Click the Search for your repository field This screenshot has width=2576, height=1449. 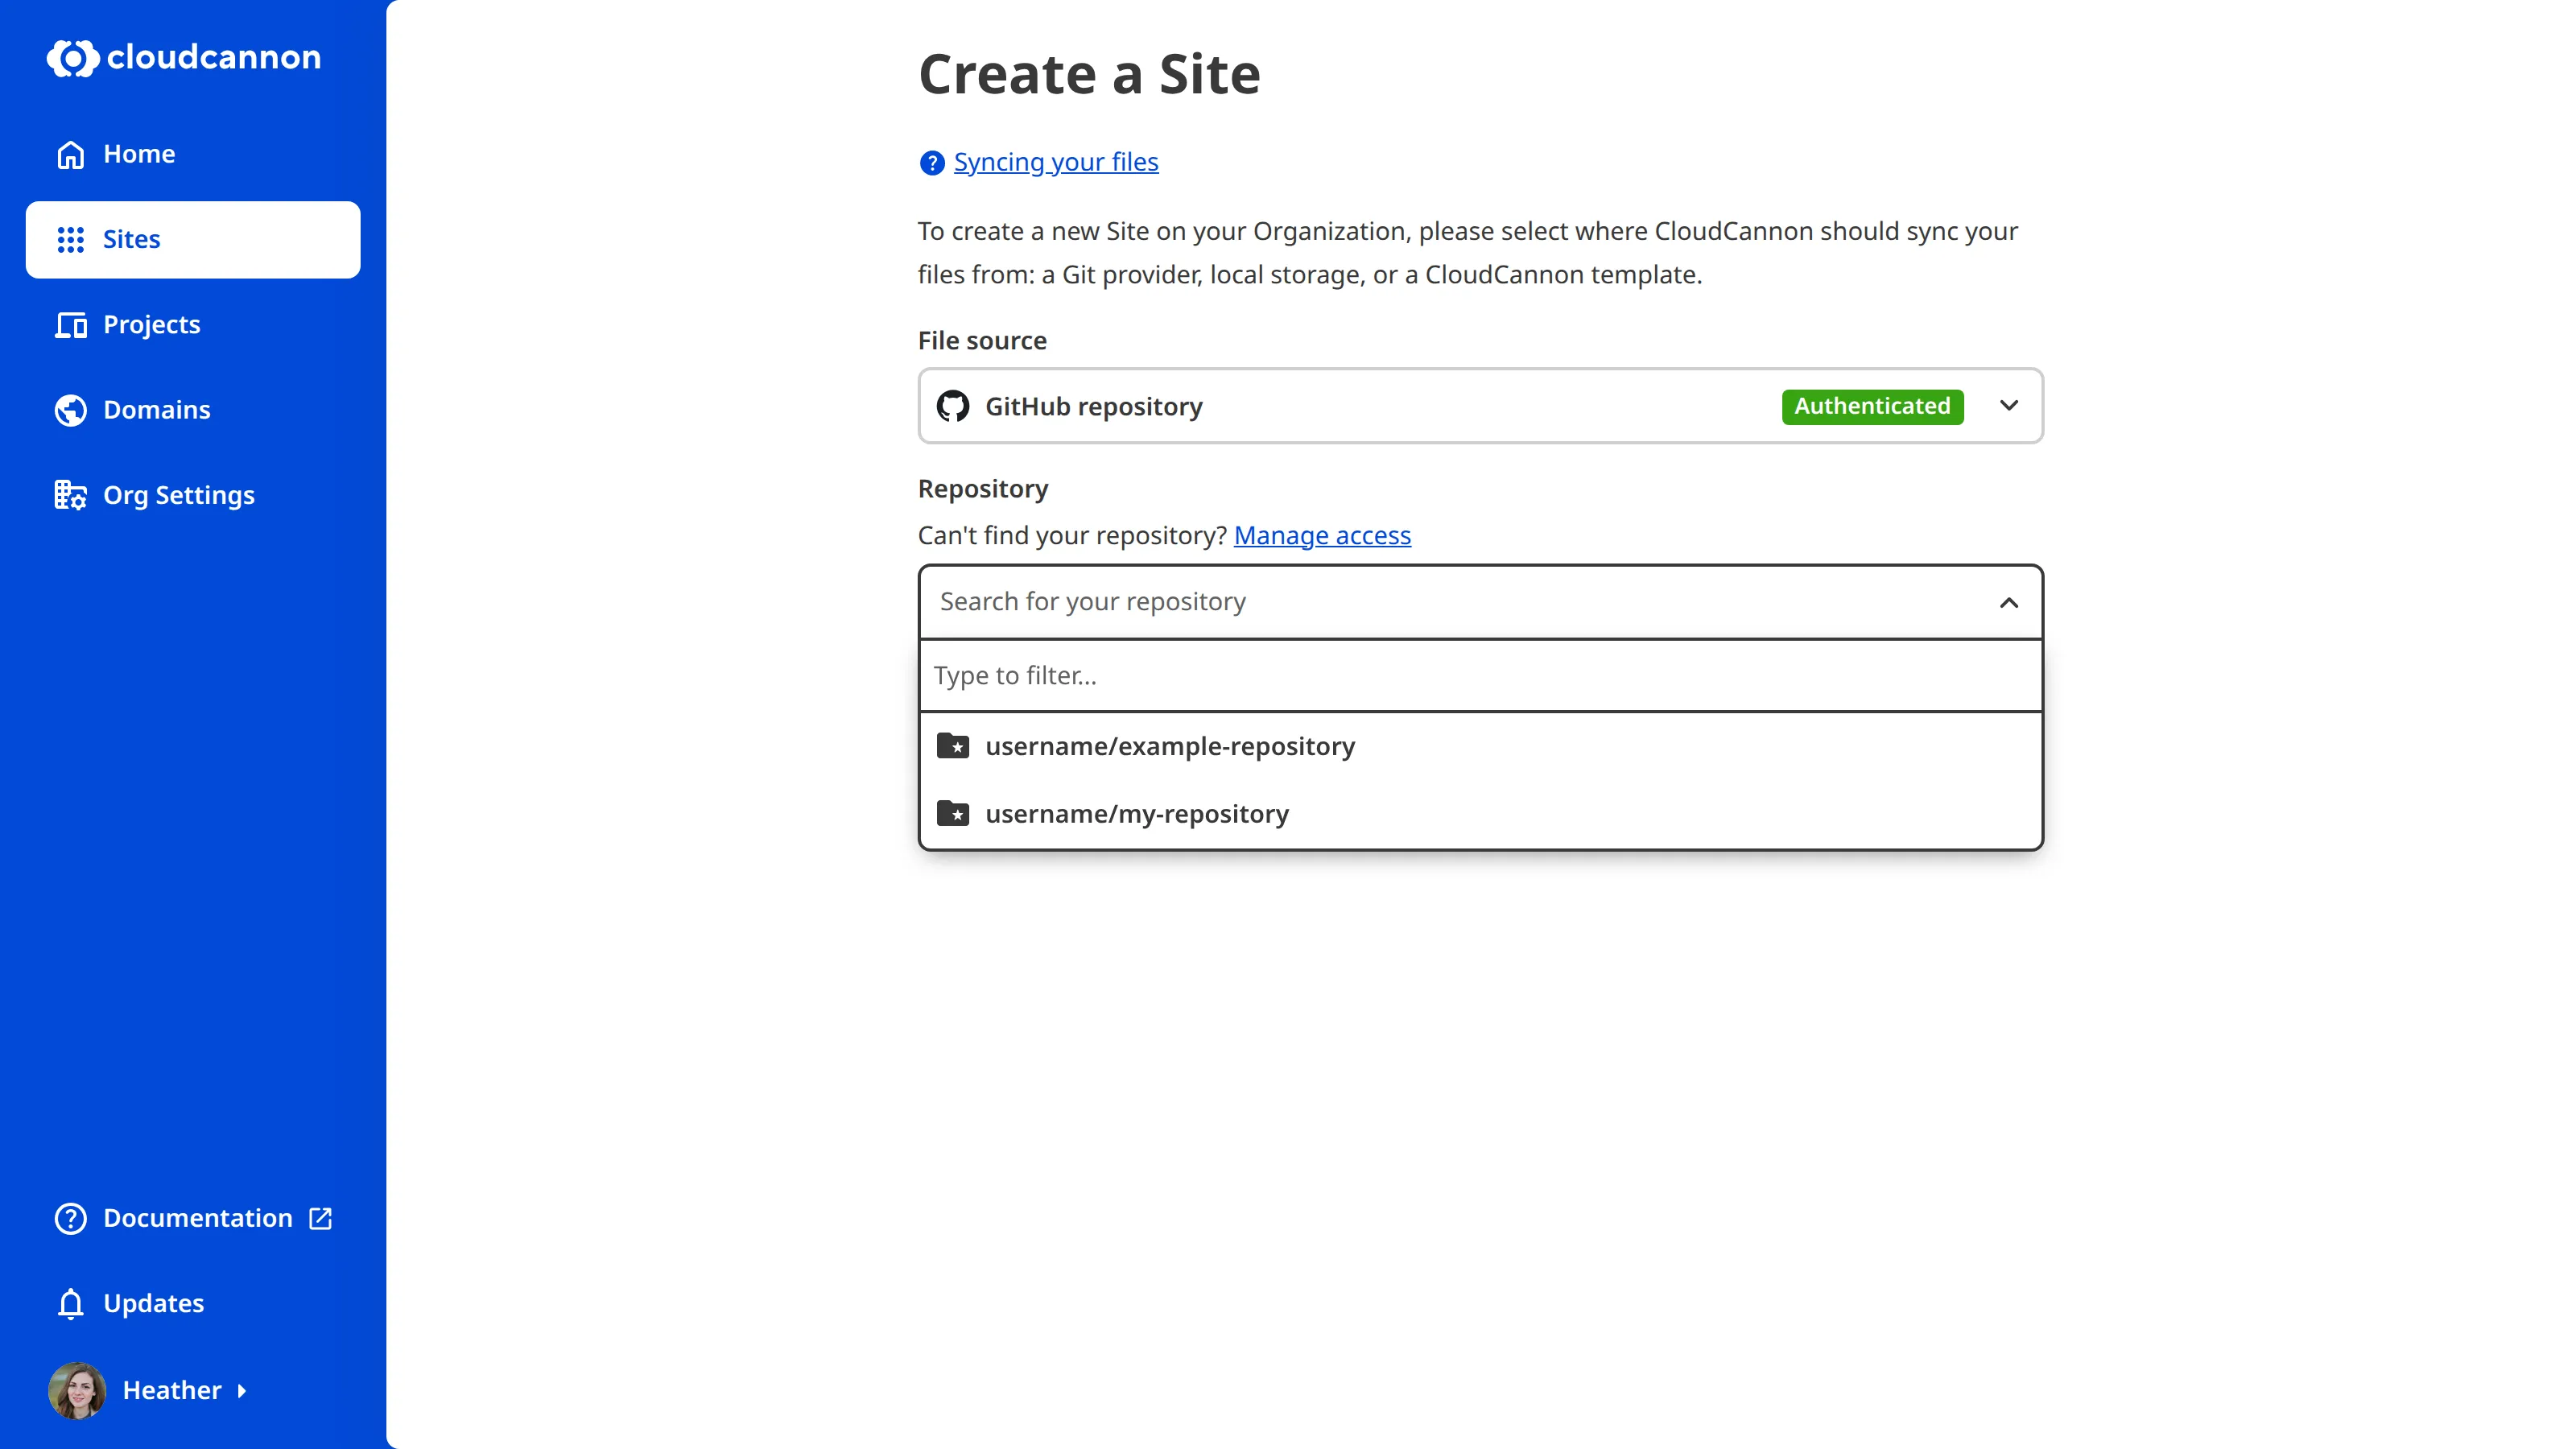pos(1480,602)
